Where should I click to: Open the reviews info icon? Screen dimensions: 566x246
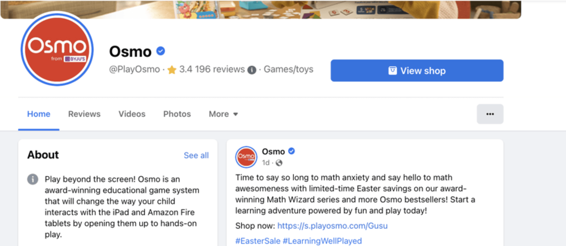[x=252, y=70]
